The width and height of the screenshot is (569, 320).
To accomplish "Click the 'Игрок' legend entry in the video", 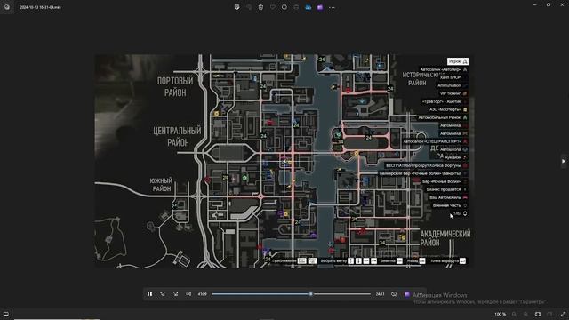I will (458, 61).
